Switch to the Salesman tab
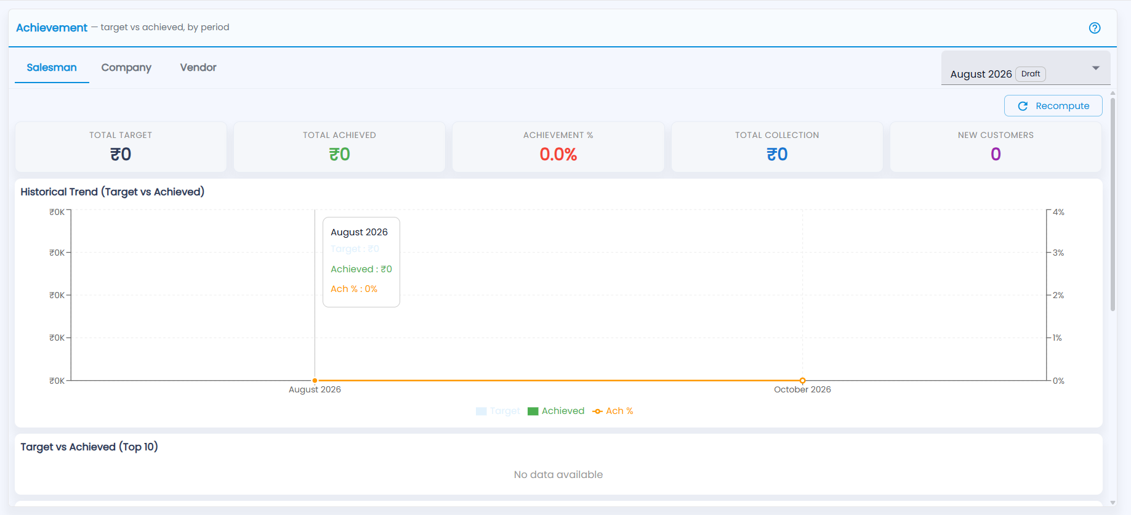This screenshot has height=515, width=1131. pos(52,68)
